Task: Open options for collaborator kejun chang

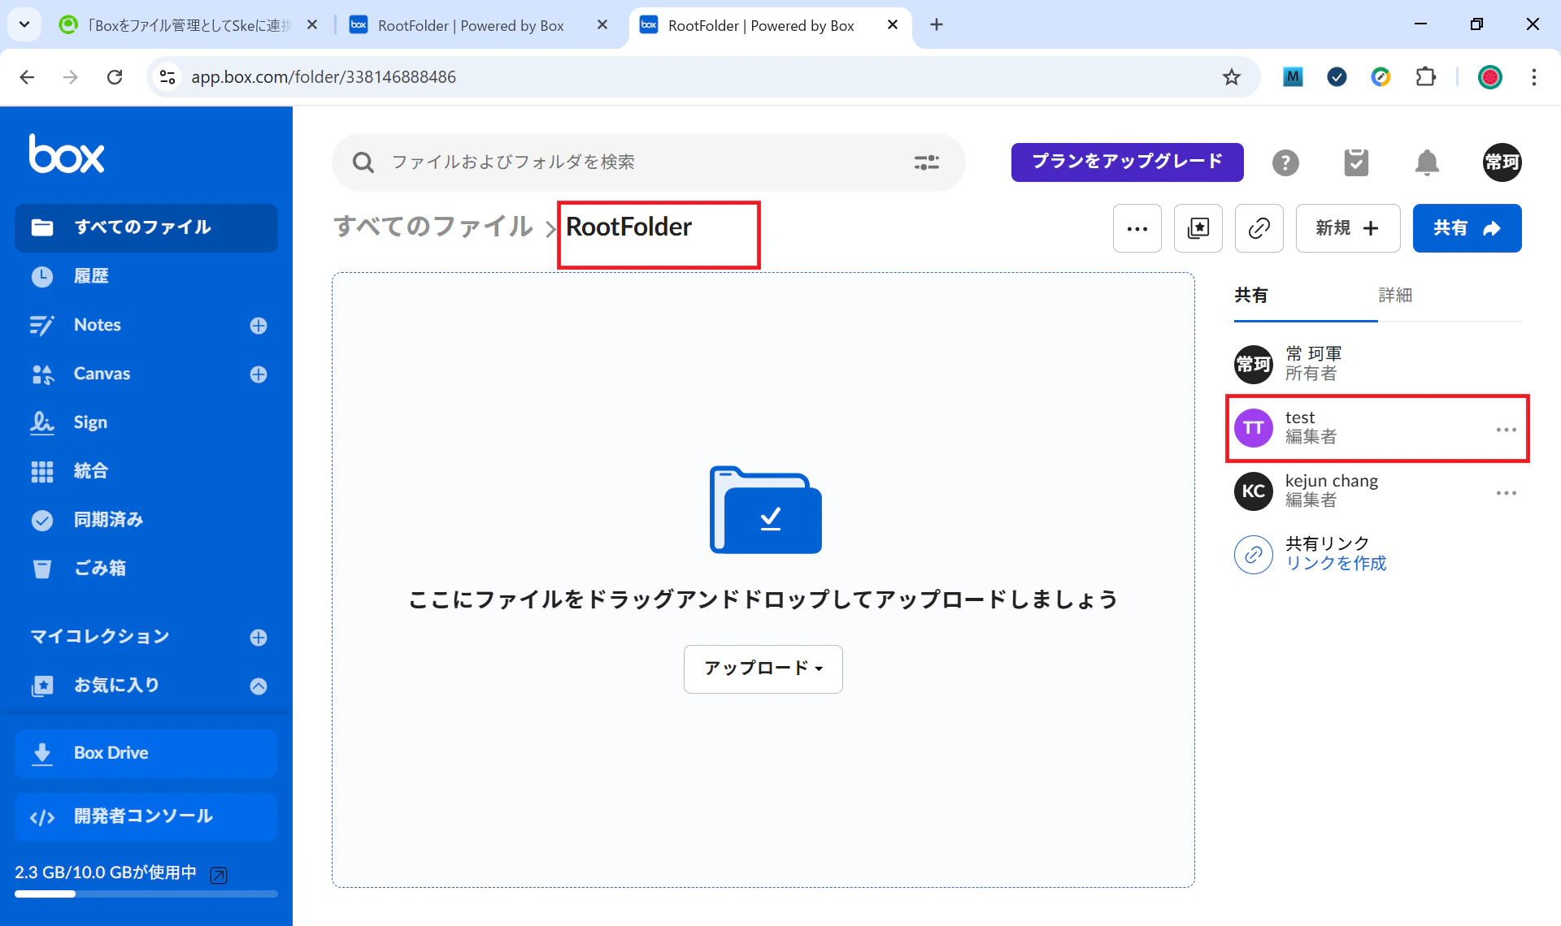Action: (1506, 493)
